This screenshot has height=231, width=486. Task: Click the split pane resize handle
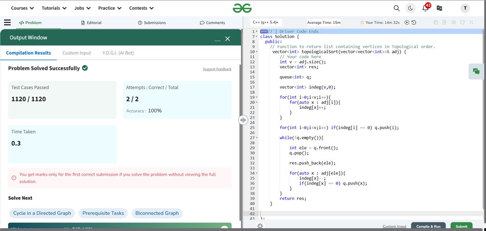coord(243,120)
